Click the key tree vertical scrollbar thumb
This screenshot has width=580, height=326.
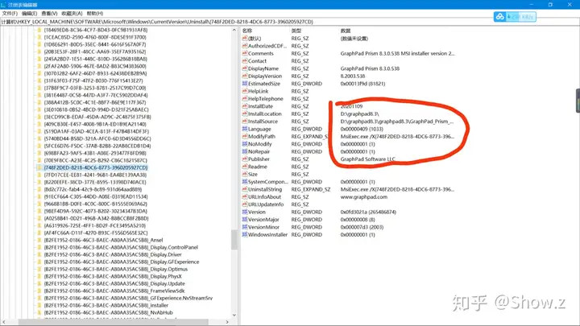(234, 240)
